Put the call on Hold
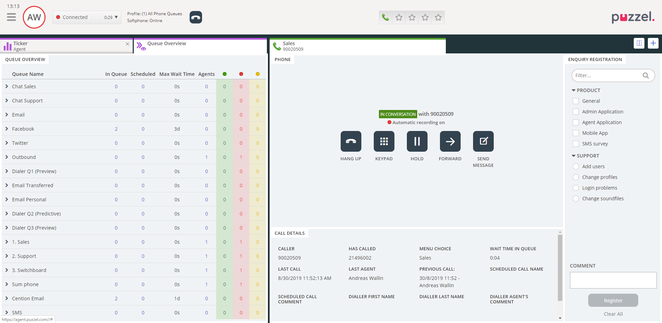662x323 pixels. [x=417, y=141]
